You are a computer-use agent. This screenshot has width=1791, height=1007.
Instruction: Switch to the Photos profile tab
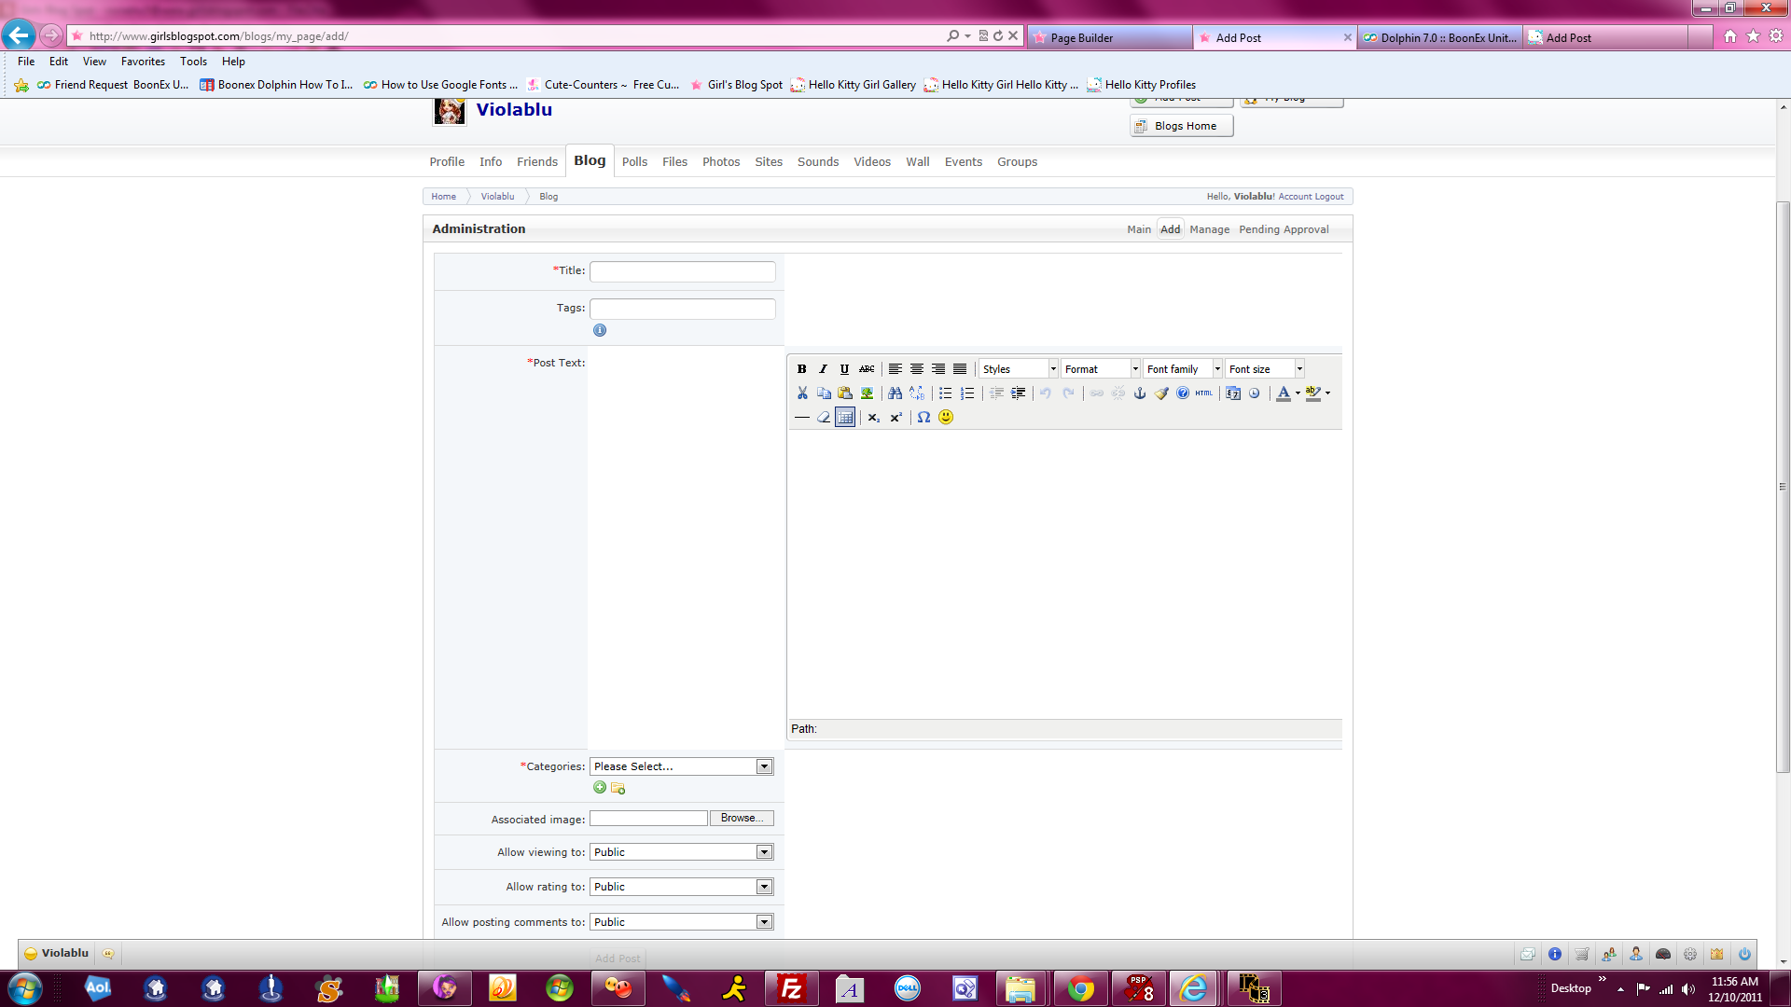[720, 162]
